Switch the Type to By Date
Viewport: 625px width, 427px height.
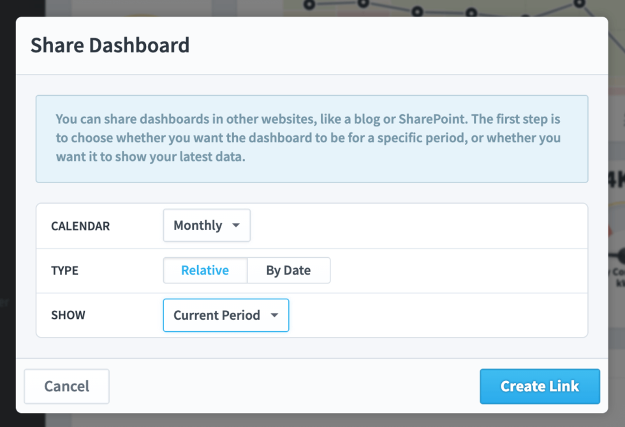coord(288,270)
